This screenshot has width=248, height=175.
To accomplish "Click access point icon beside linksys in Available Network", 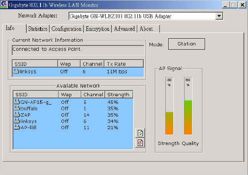I will (x=17, y=121).
